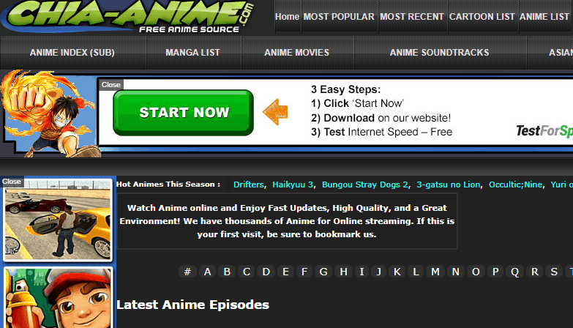This screenshot has width=573, height=328.
Task: Click the green START NOW button
Action: point(183,113)
